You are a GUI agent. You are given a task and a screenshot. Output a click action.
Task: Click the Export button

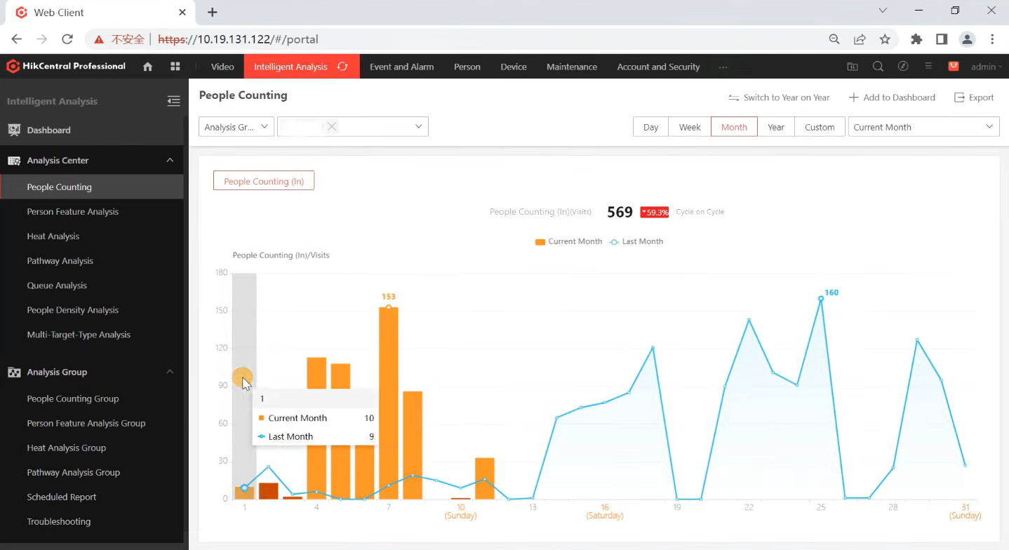point(974,98)
